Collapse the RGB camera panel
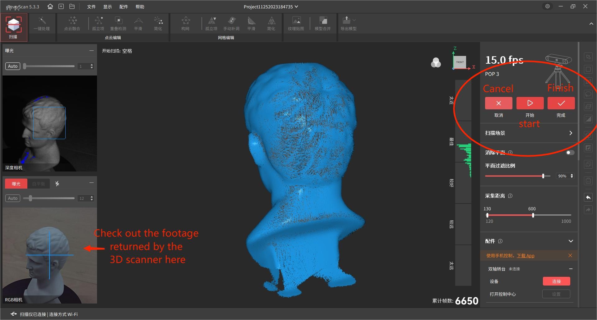Viewport: 597px width, 320px height. (x=91, y=183)
